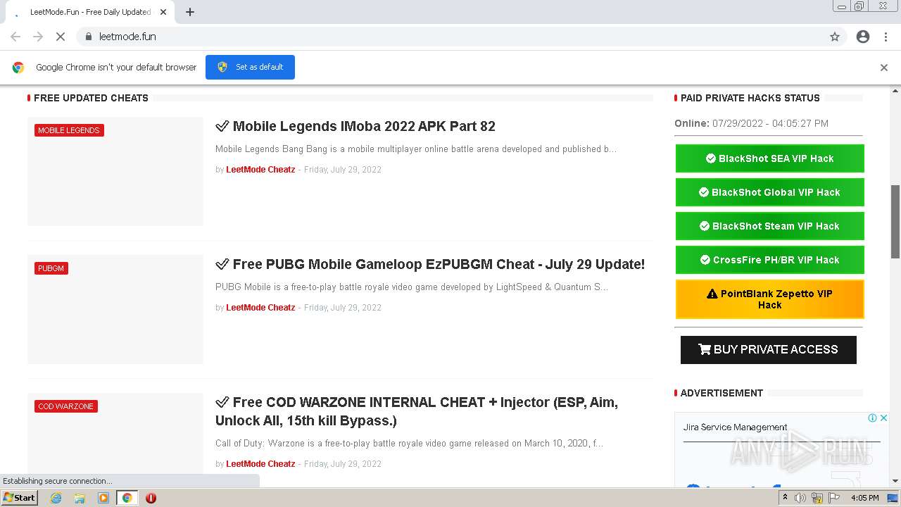Go back to previous page
Screen dimensions: 901x507
pyautogui.click(x=15, y=37)
